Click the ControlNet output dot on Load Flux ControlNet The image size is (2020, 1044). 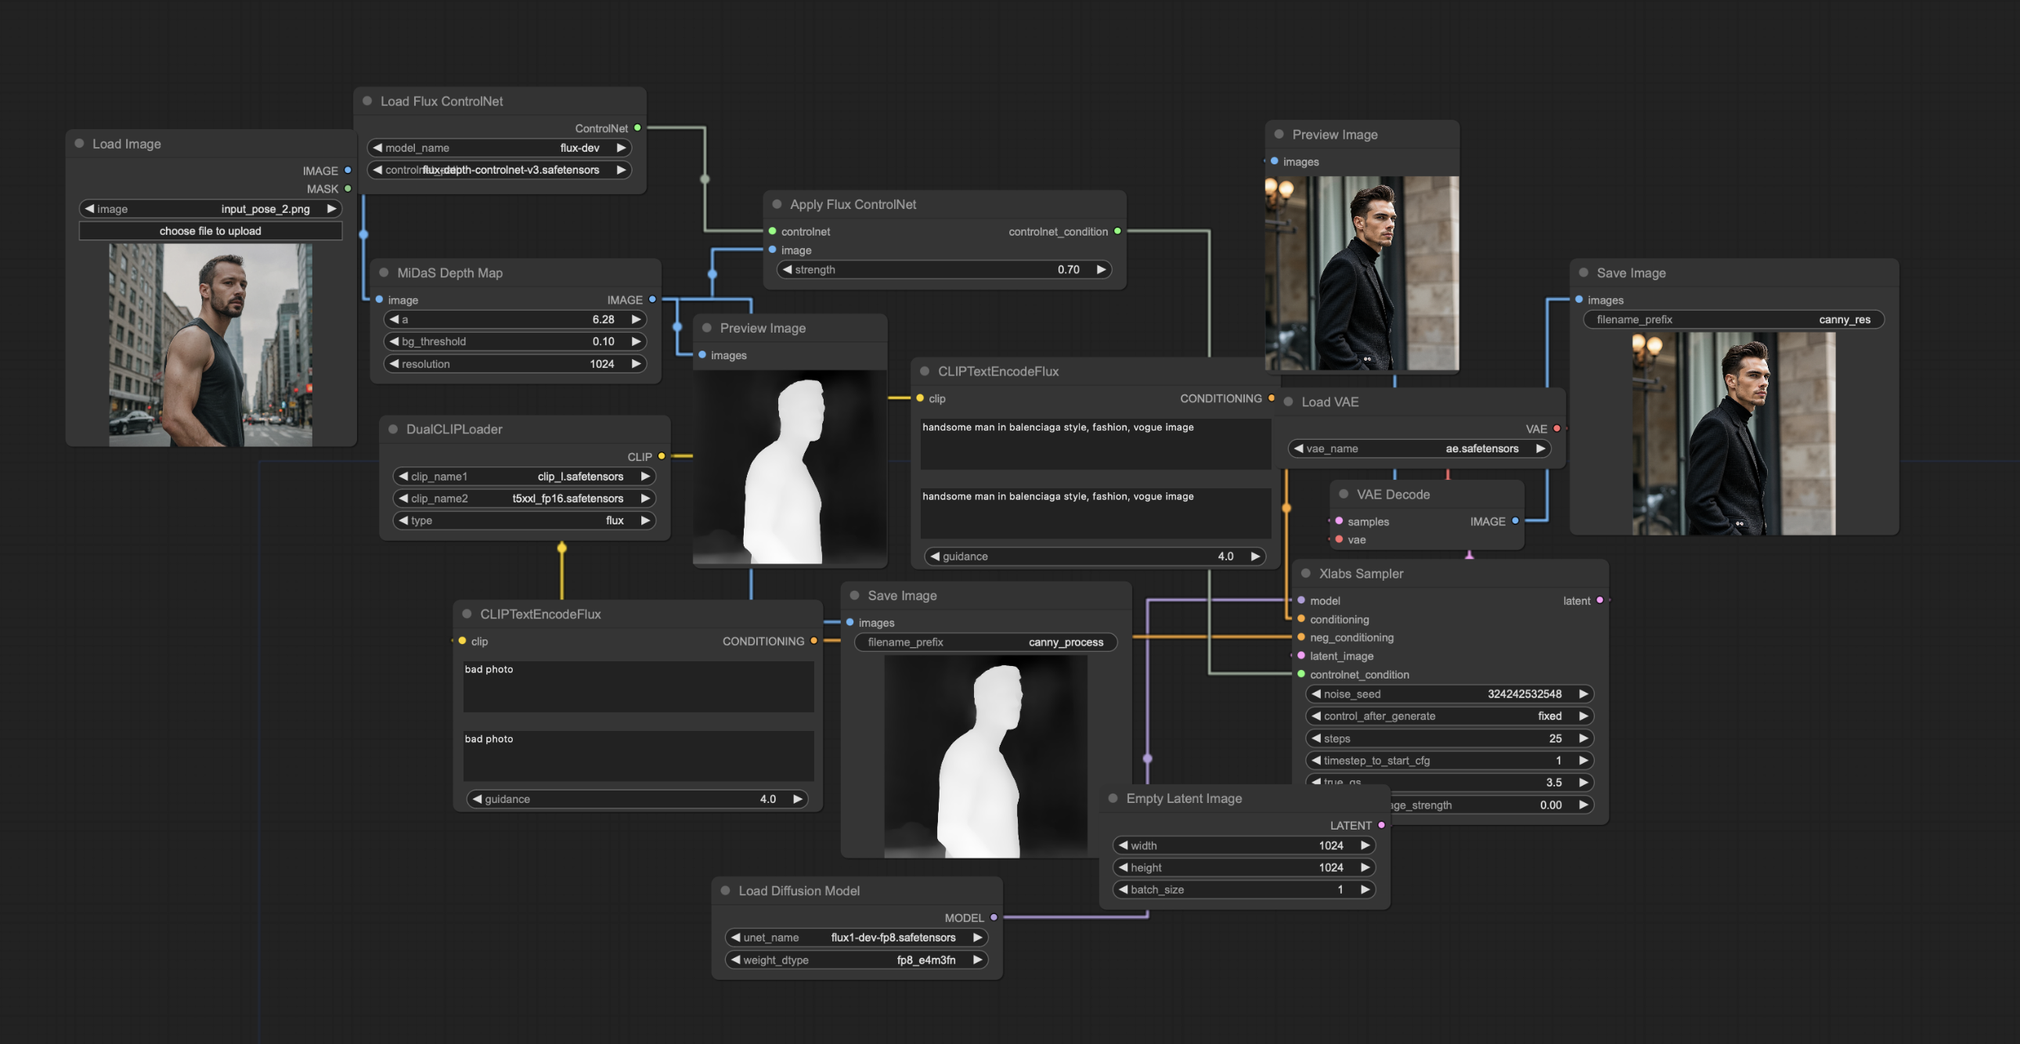[637, 127]
